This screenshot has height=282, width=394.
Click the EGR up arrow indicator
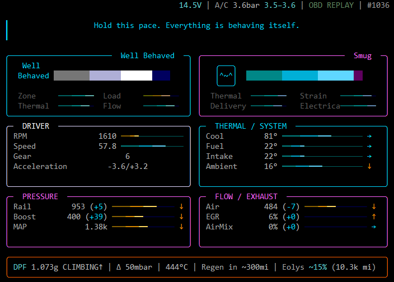pyautogui.click(x=374, y=217)
